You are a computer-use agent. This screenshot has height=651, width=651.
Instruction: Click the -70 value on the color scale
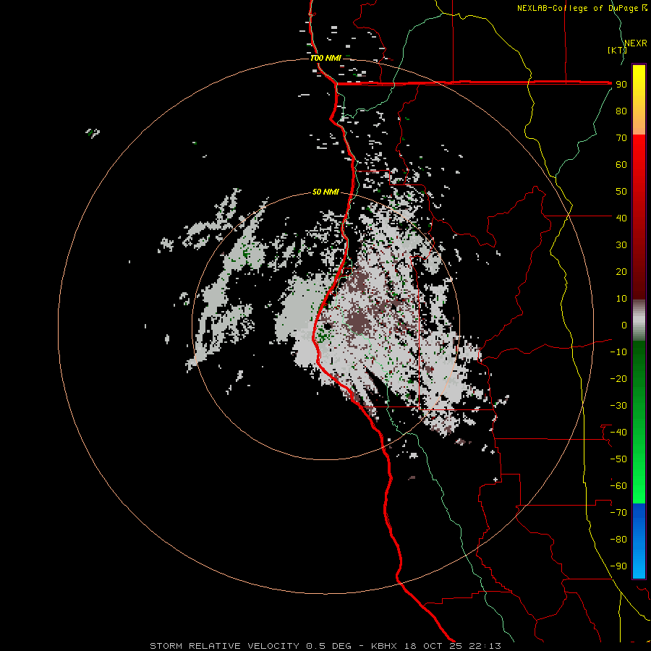coord(618,512)
